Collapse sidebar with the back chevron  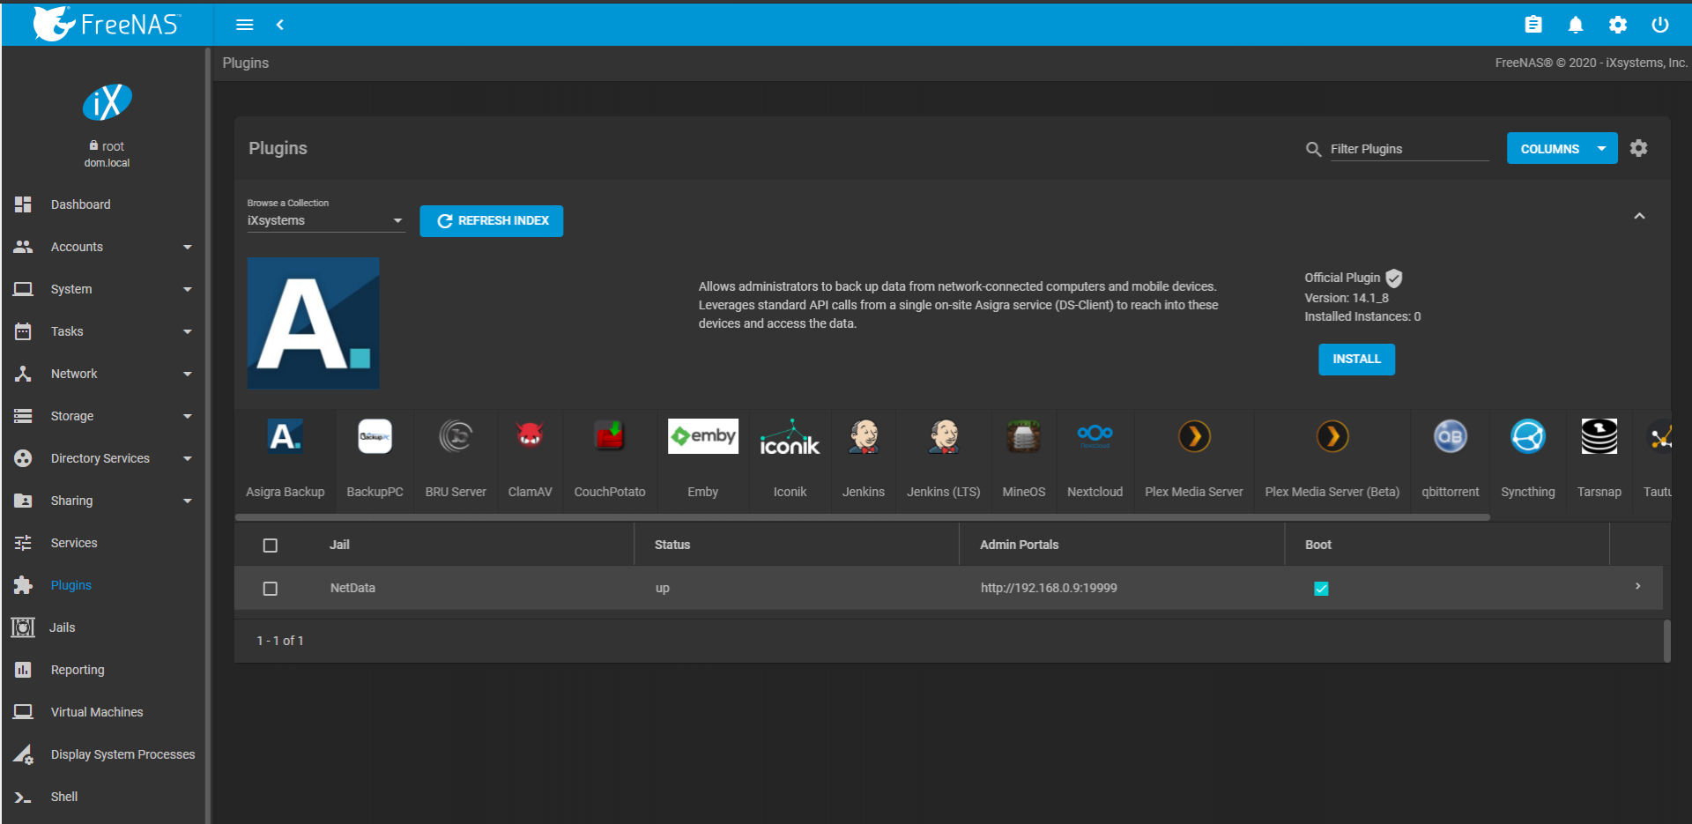tap(280, 25)
